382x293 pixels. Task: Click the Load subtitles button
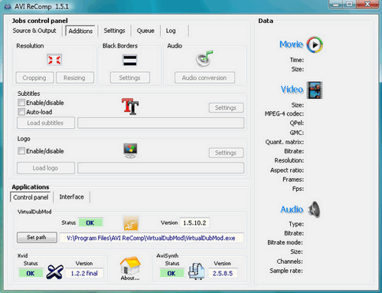[x=45, y=123]
